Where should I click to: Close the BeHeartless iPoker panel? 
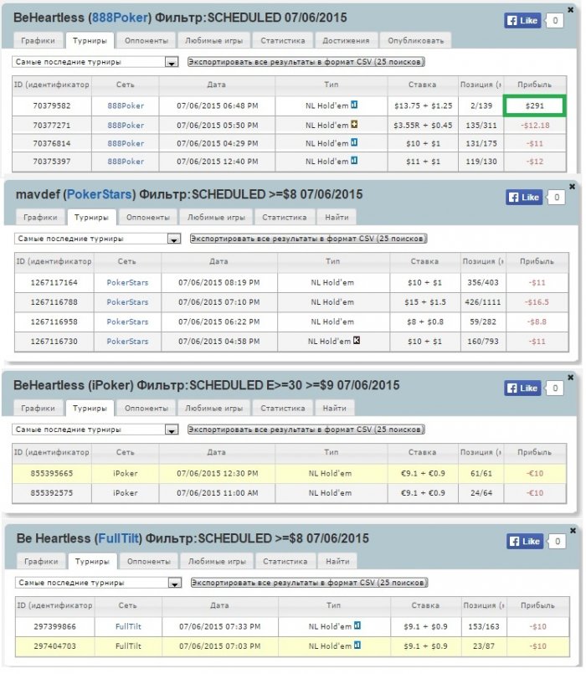[x=571, y=378]
